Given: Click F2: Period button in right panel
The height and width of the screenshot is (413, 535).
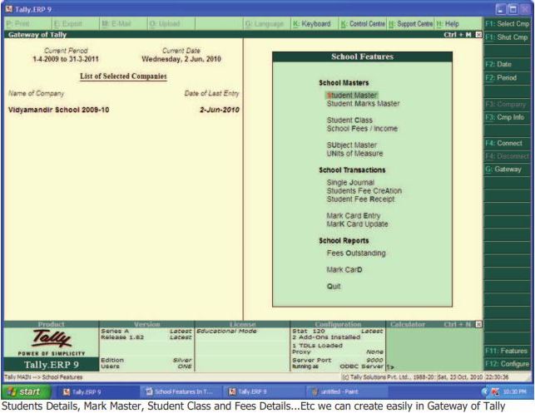Looking at the screenshot, I should pyautogui.click(x=508, y=77).
